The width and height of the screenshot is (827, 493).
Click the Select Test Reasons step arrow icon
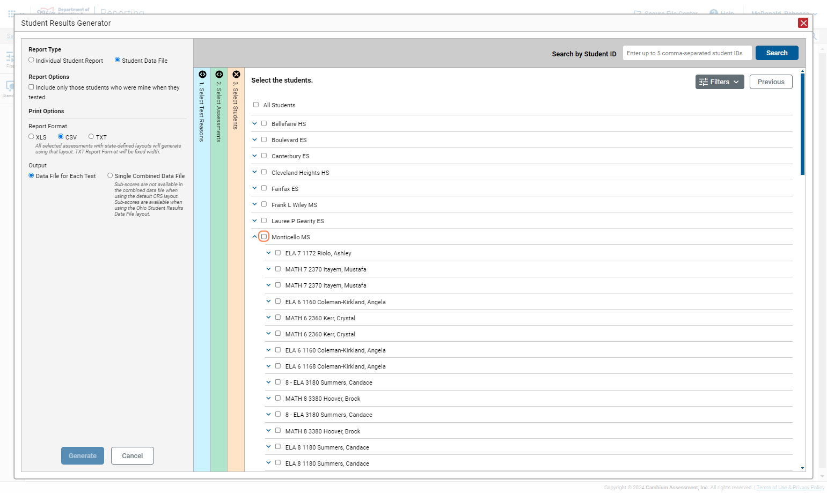pyautogui.click(x=202, y=75)
